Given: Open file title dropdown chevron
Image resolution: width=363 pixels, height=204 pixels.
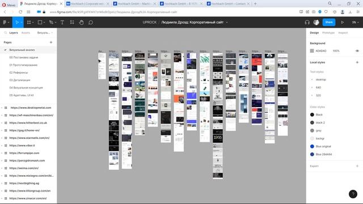Looking at the screenshot, I should point(227,23).
